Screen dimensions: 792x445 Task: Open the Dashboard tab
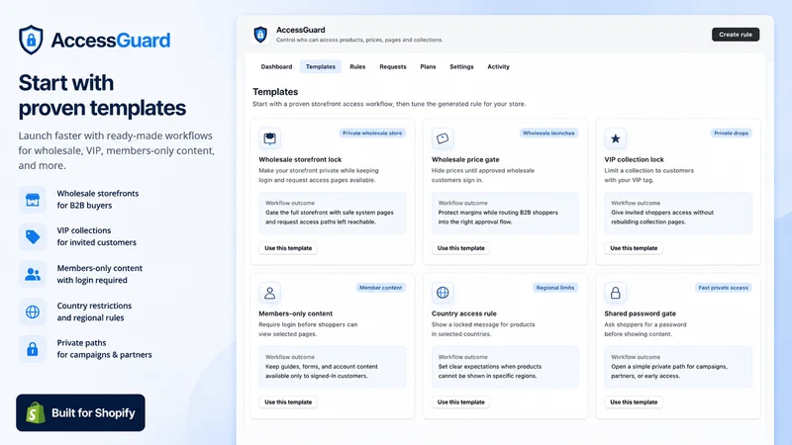coord(276,66)
